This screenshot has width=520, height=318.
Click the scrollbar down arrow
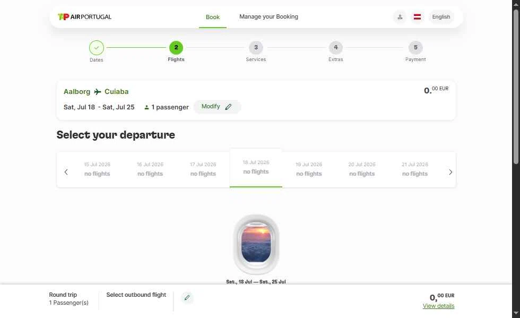[516, 313]
